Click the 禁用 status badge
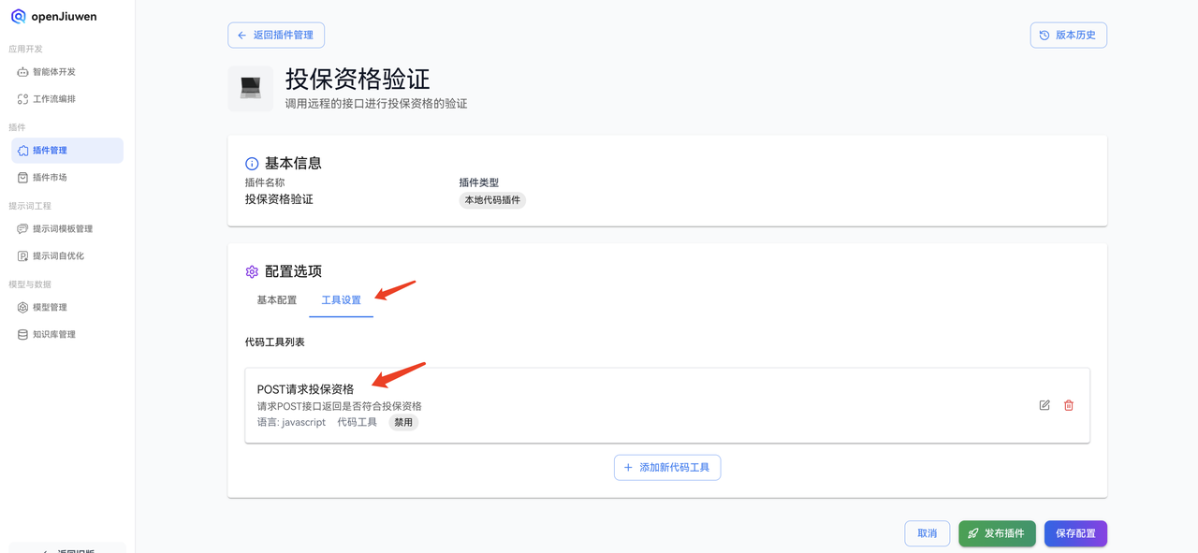The height and width of the screenshot is (553, 1198). (402, 422)
